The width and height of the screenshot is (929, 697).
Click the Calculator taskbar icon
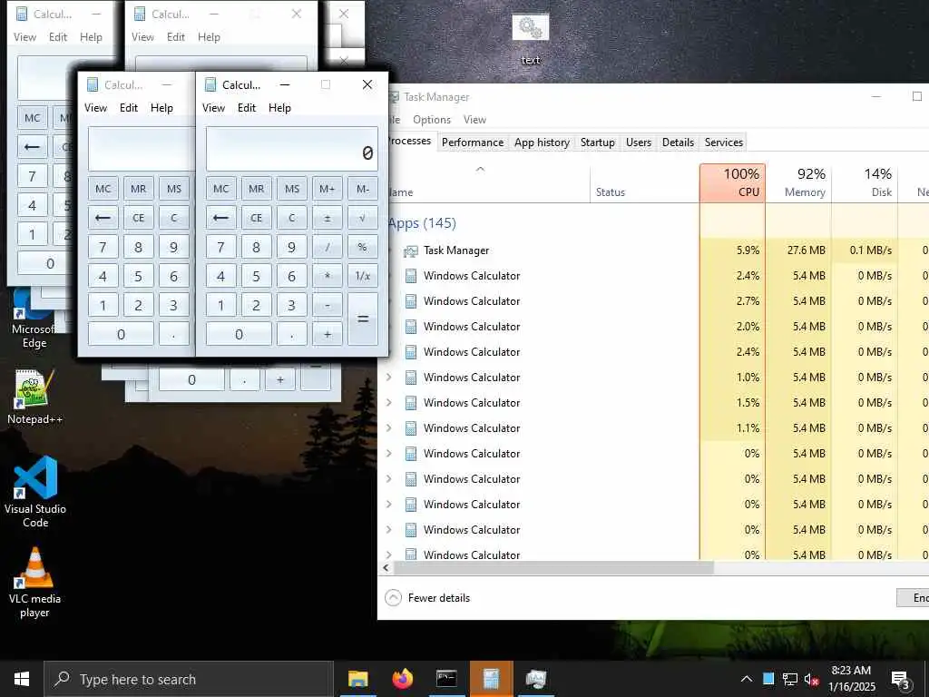point(491,679)
